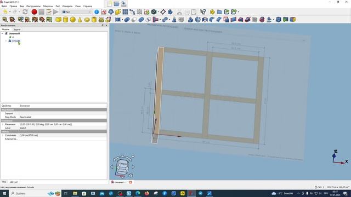The height and width of the screenshot is (197, 351).
Task: Switch to the Задачи tab
Action: 17,30
